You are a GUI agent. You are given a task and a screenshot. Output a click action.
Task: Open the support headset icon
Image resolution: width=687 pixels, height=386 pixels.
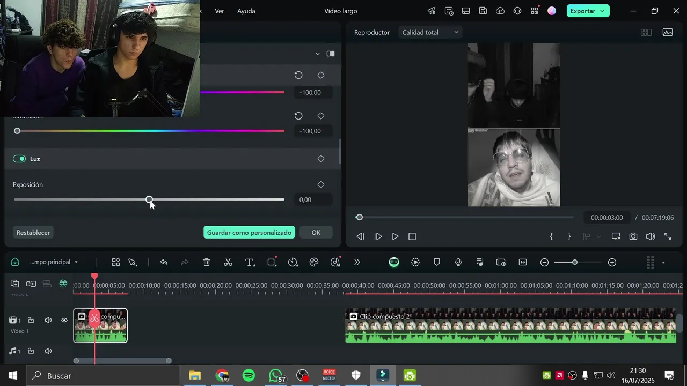click(x=517, y=11)
